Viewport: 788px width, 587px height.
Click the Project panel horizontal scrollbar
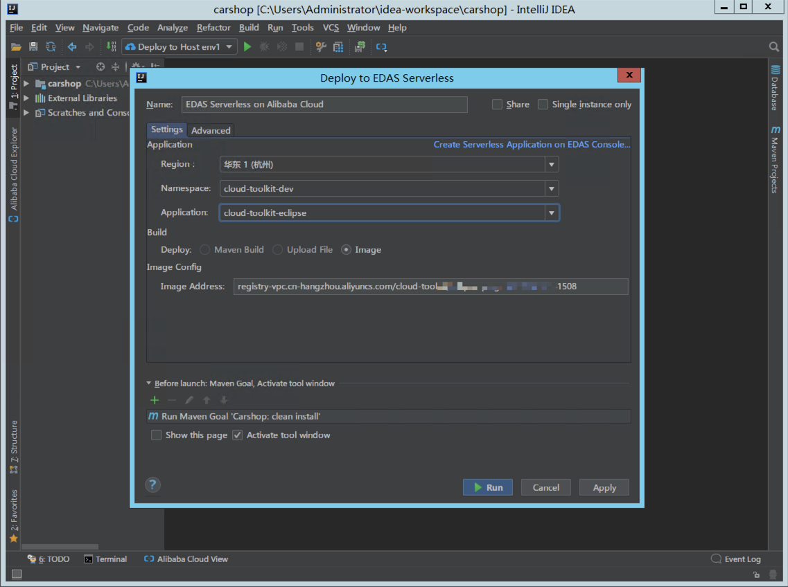pyautogui.click(x=60, y=546)
